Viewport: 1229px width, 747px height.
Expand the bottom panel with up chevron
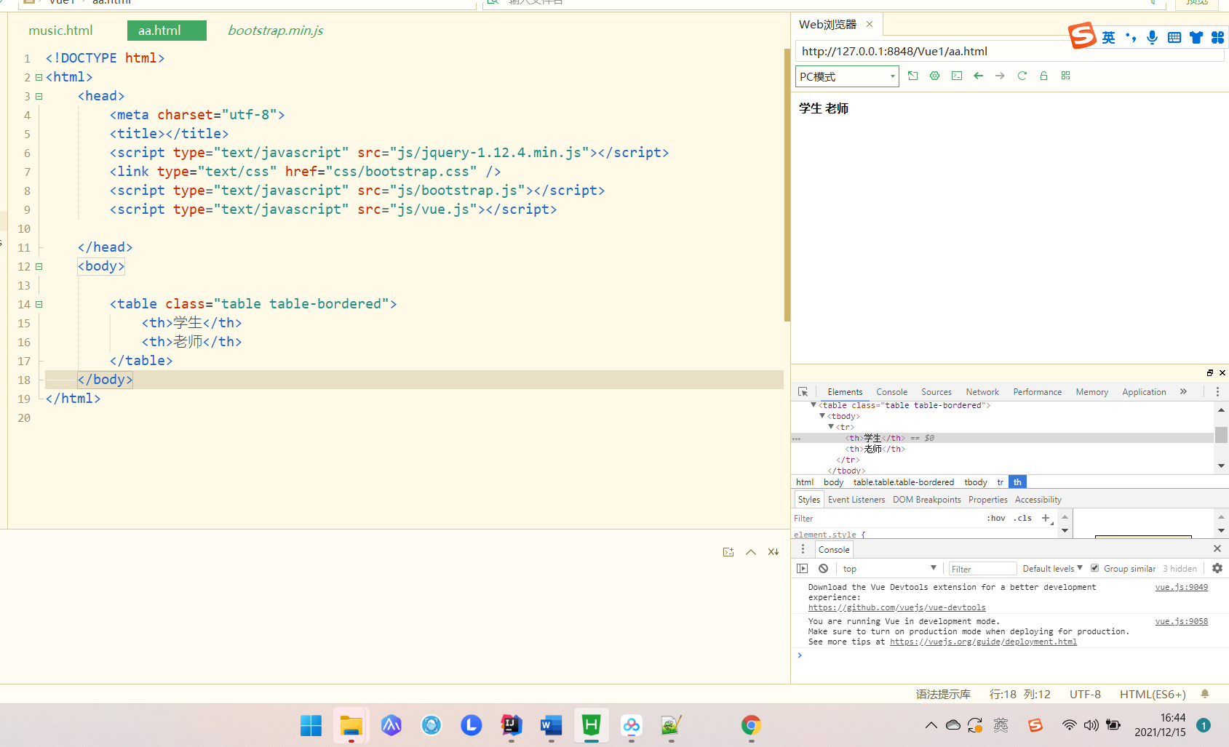click(751, 552)
